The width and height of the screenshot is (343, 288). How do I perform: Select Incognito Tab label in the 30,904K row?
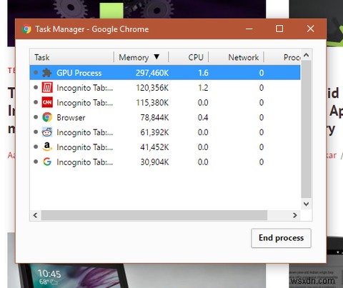(85, 162)
